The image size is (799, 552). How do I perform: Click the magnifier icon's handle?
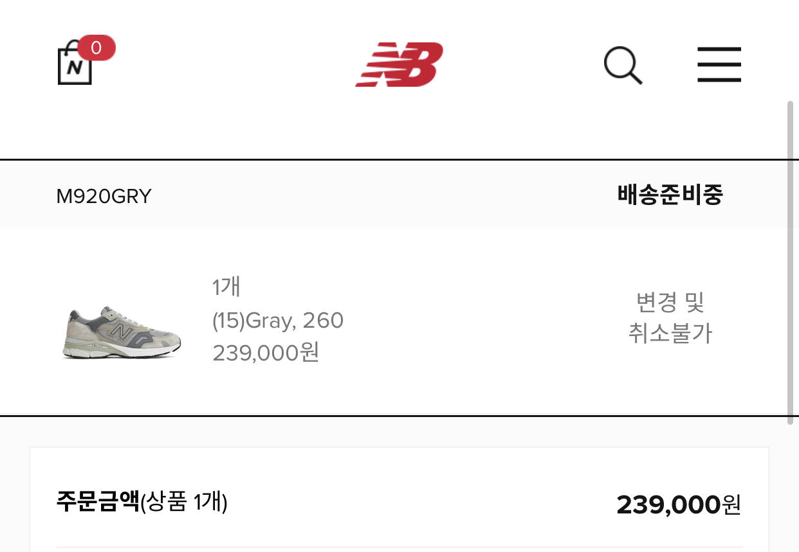tap(635, 77)
